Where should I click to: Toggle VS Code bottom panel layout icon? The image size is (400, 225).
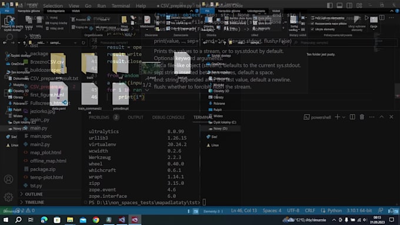pyautogui.click(x=339, y=5)
